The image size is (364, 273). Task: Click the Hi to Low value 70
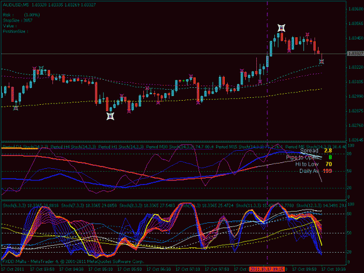pyautogui.click(x=328, y=164)
